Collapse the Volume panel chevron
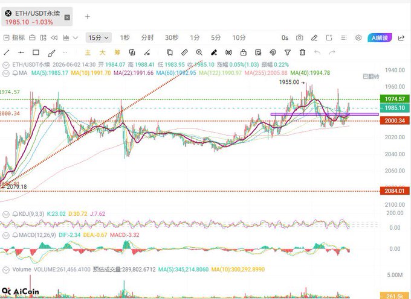Image resolution: width=411 pixels, height=299 pixels. (6, 269)
